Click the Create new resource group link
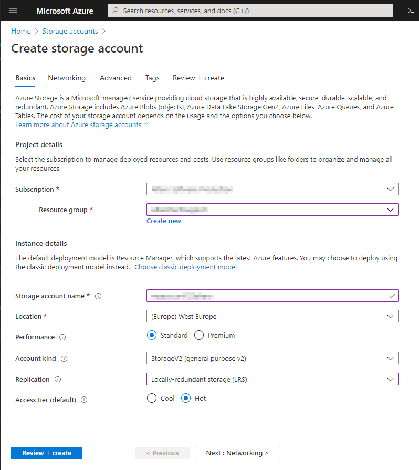Viewport: 419px width, 470px height. pyautogui.click(x=164, y=221)
